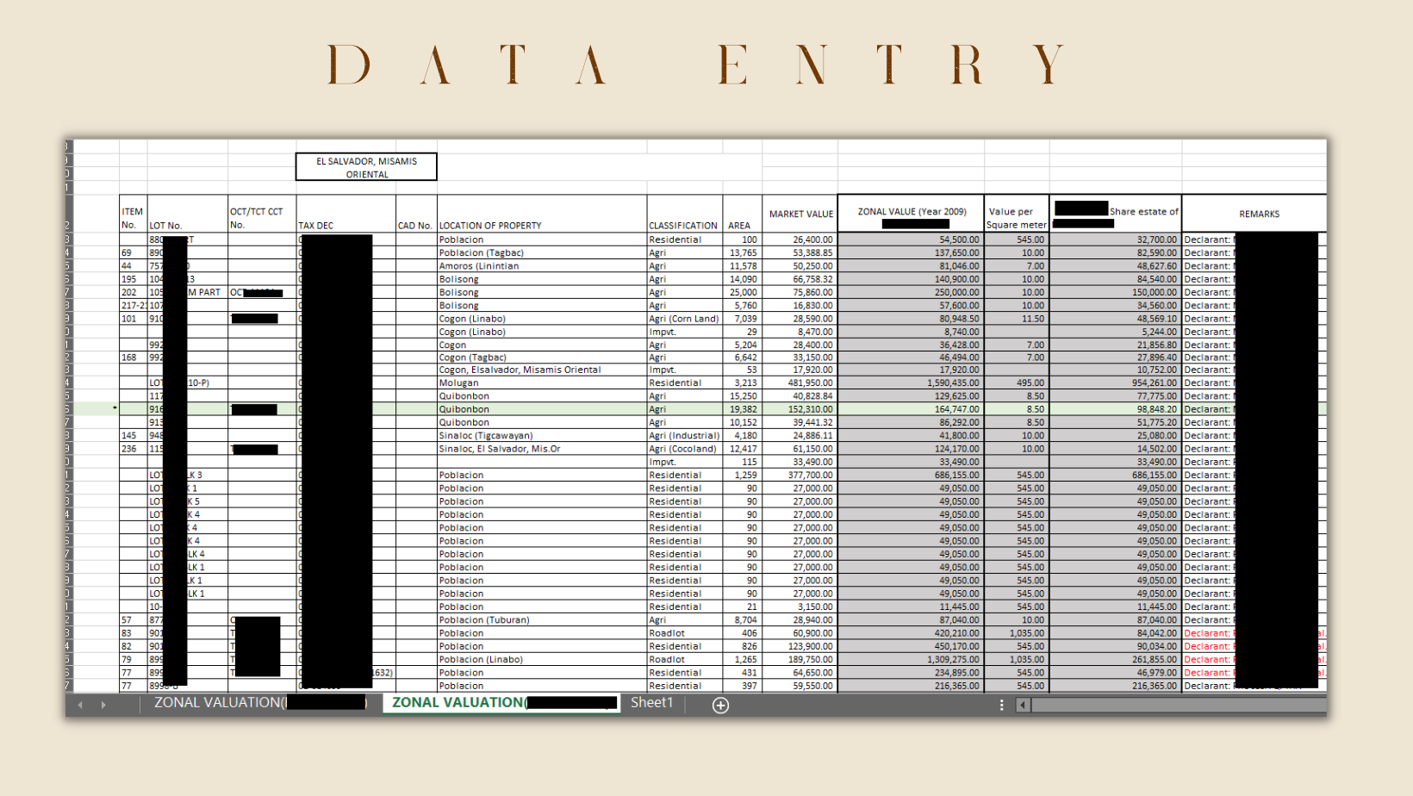Select the 11.50 value per square meter cell
Screen dimensions: 1413x796
[1017, 319]
